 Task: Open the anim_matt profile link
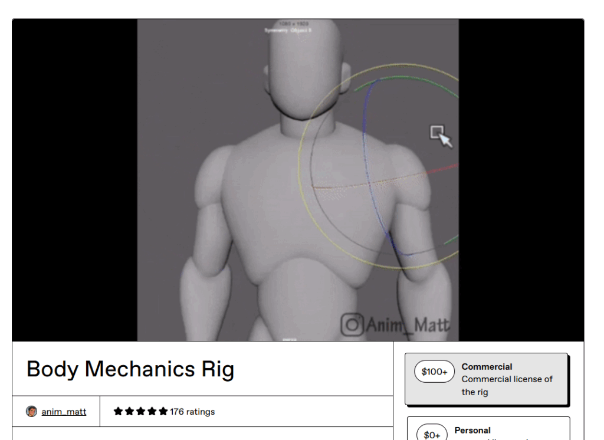64,412
